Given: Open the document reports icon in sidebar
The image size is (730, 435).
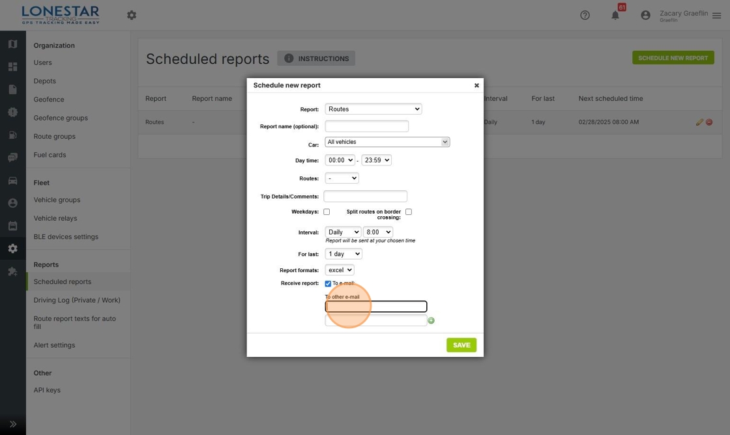Looking at the screenshot, I should coord(12,89).
